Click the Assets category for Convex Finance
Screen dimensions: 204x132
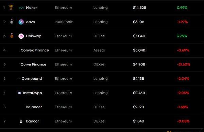(99, 50)
